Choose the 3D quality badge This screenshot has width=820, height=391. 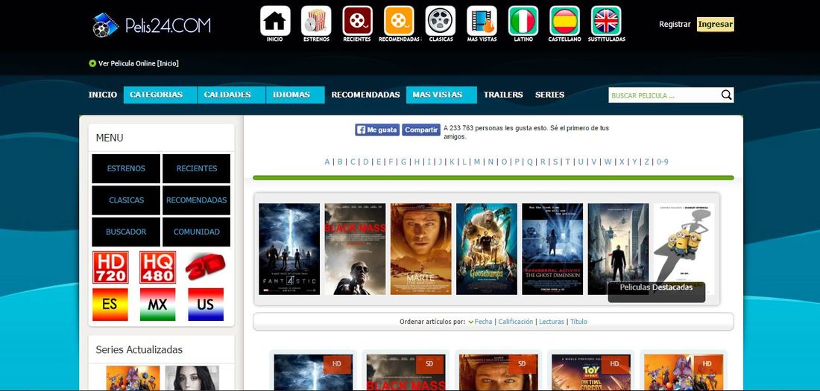coord(206,266)
